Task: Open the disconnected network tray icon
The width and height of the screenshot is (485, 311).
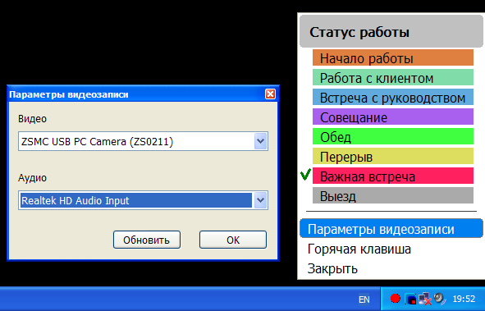Action: [425, 299]
